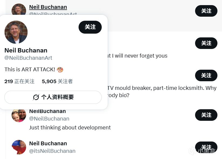Follow the 'TV mould breaker' bio account
The width and height of the screenshot is (222, 159).
pos(206,75)
